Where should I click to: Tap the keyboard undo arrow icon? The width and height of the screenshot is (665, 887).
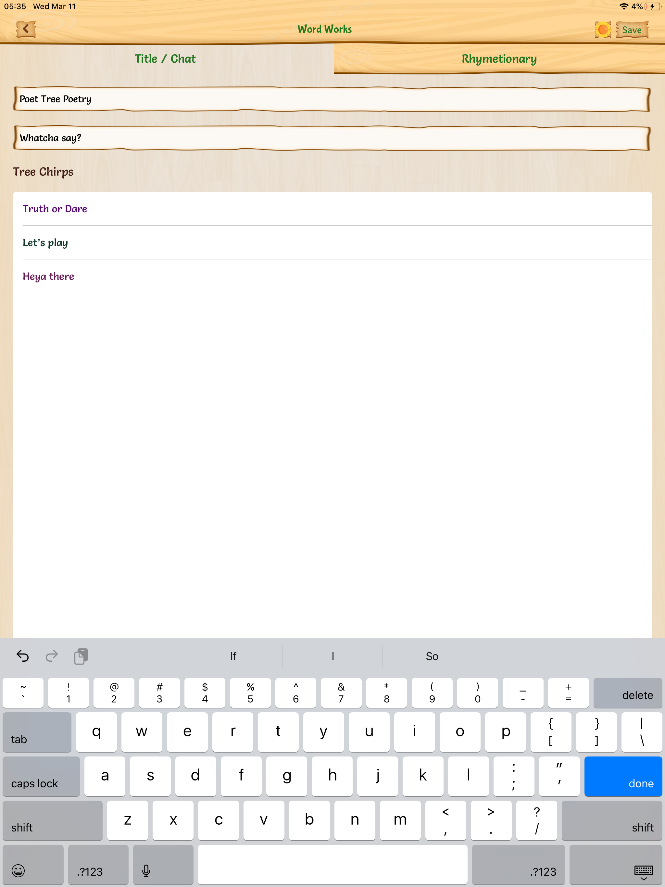23,656
